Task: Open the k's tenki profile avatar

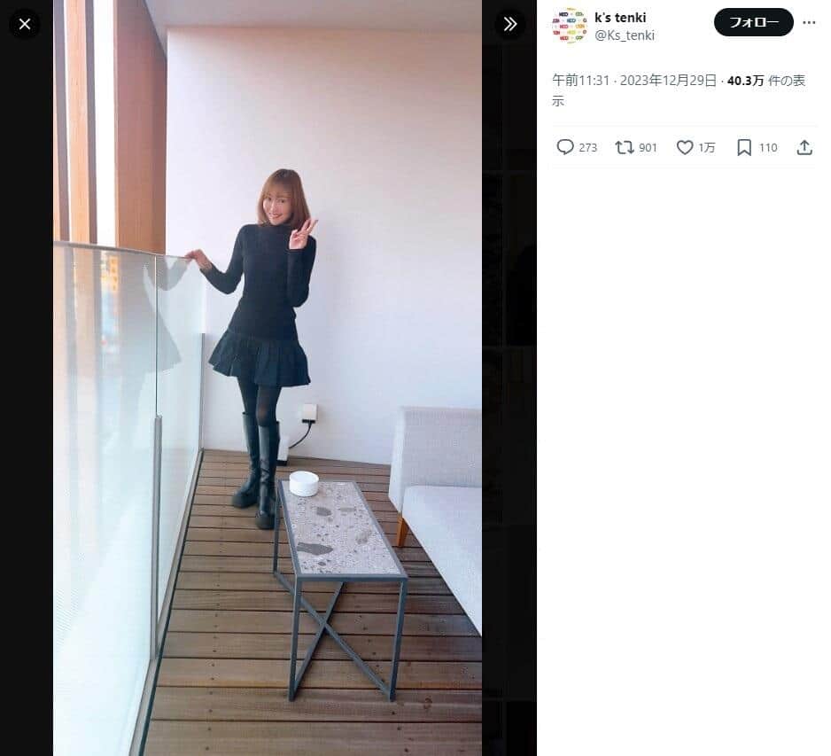Action: [569, 26]
